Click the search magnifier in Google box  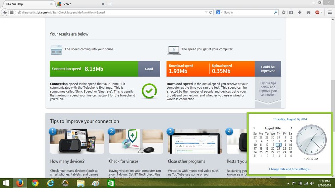pos(276,12)
